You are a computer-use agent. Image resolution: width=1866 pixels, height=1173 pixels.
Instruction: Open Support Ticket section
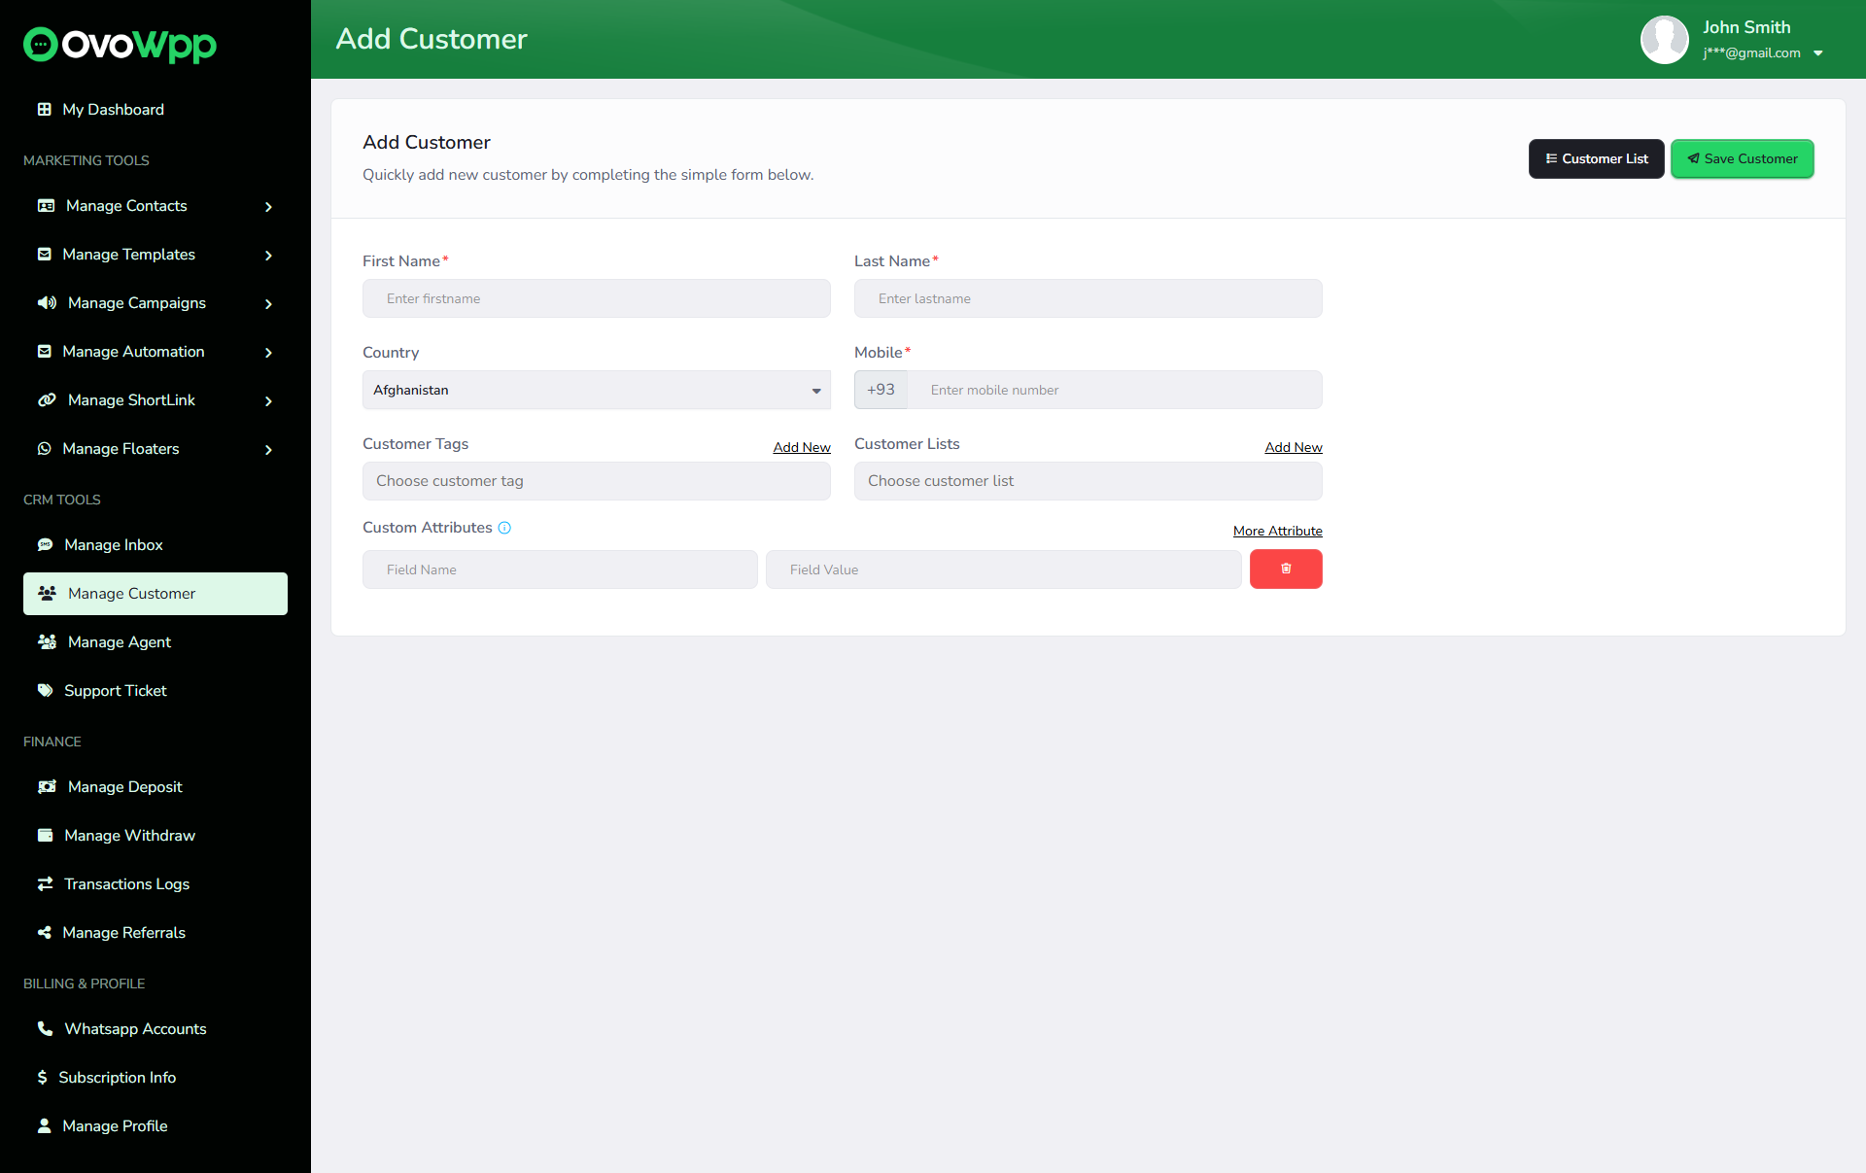[115, 691]
